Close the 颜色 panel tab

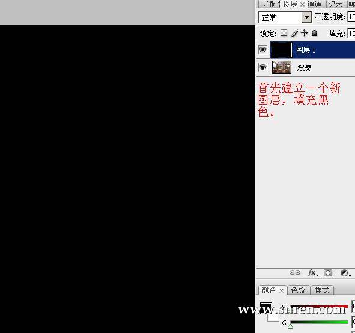coord(282,290)
